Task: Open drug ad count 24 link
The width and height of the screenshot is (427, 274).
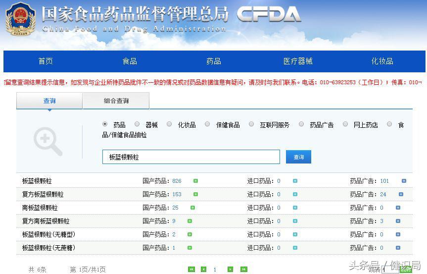Action: click(x=383, y=194)
